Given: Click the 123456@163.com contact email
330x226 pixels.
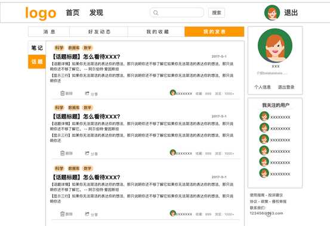Looking at the screenshot, I should coord(266,213).
